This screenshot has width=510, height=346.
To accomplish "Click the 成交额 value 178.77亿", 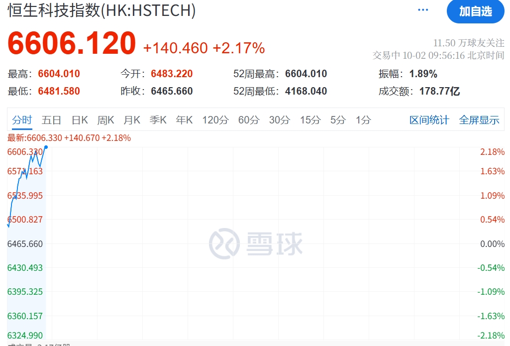I will 439,91.
